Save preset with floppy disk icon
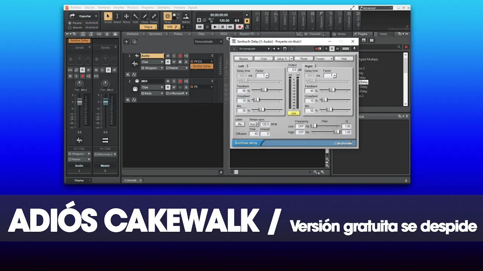Viewport: 483px width, 271px height. coord(285,49)
